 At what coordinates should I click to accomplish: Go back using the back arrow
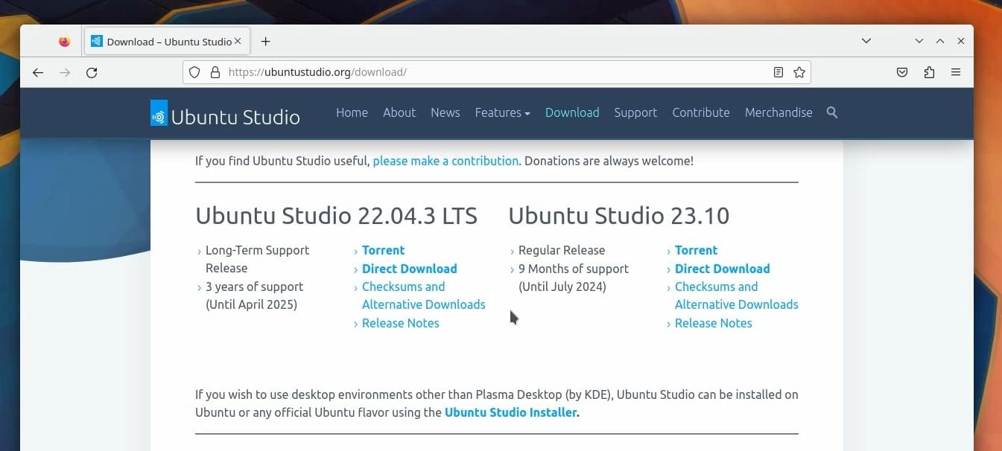click(x=38, y=72)
